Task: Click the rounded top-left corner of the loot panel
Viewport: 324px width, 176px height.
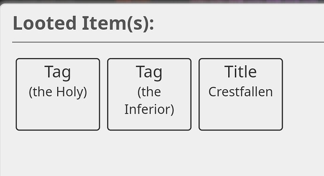Action: (2, 6)
